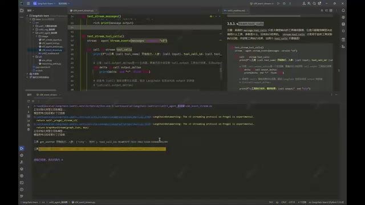Open the Terminal tool window
Image resolution: width=365 pixels, height=205 pixels.
[x=22, y=183]
